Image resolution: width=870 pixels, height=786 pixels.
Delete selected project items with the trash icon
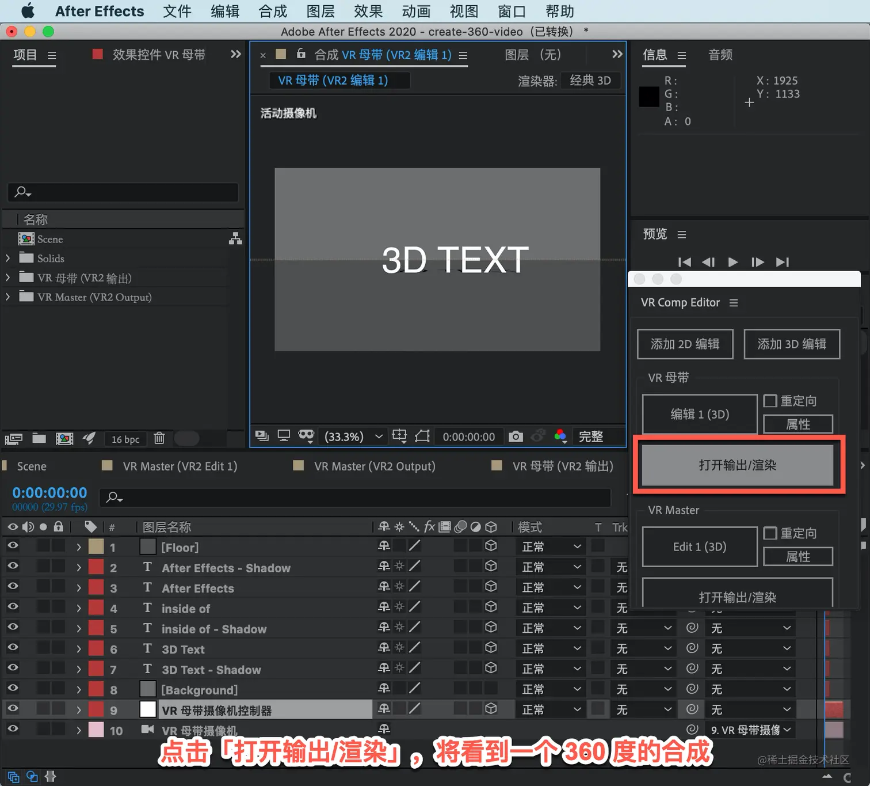(159, 438)
